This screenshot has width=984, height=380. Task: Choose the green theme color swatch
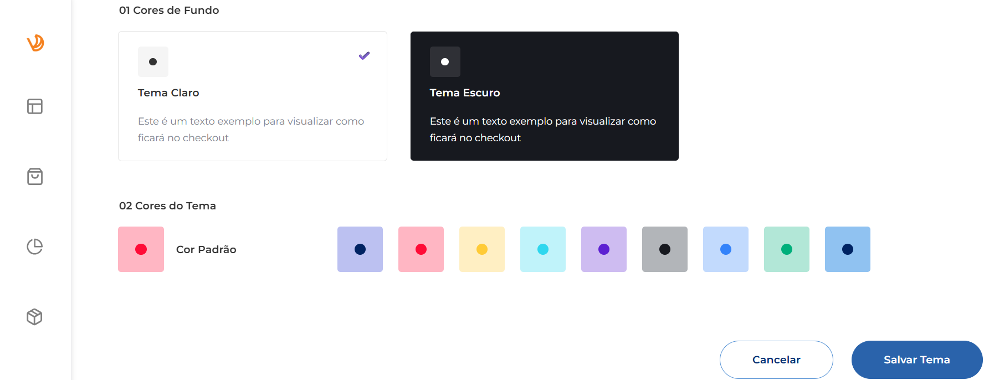[787, 249]
